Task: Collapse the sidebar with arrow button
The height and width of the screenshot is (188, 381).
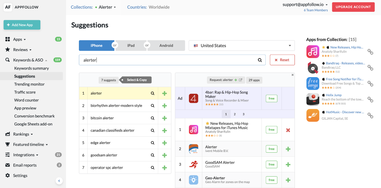Action: (x=59, y=181)
